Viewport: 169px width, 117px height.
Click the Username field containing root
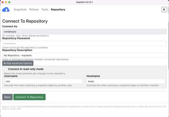coord(43,81)
